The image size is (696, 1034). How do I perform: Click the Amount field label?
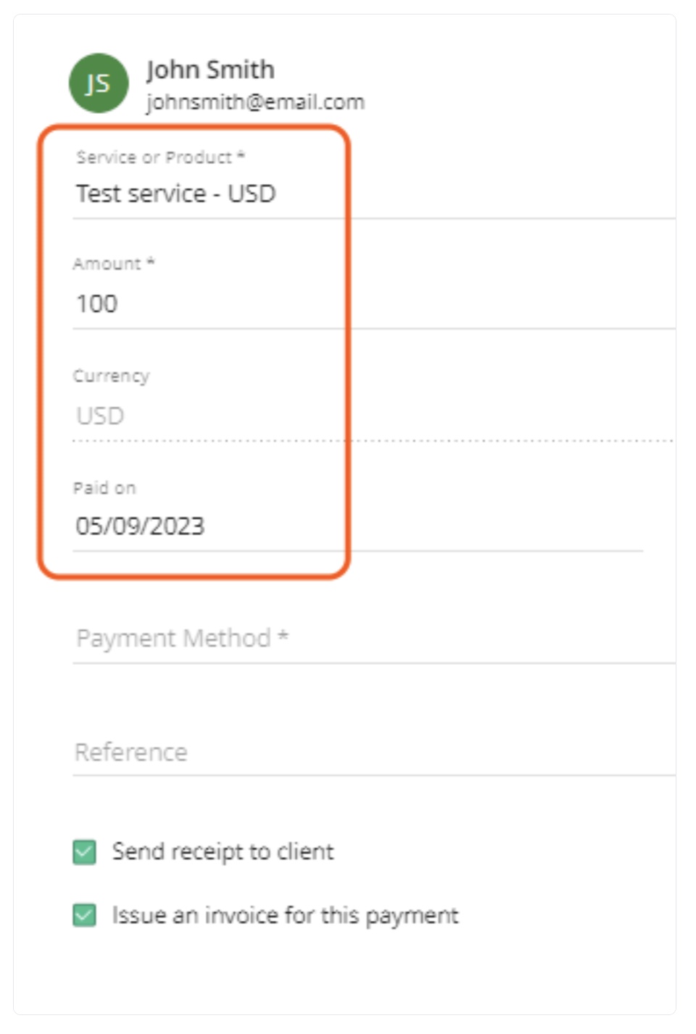[114, 264]
